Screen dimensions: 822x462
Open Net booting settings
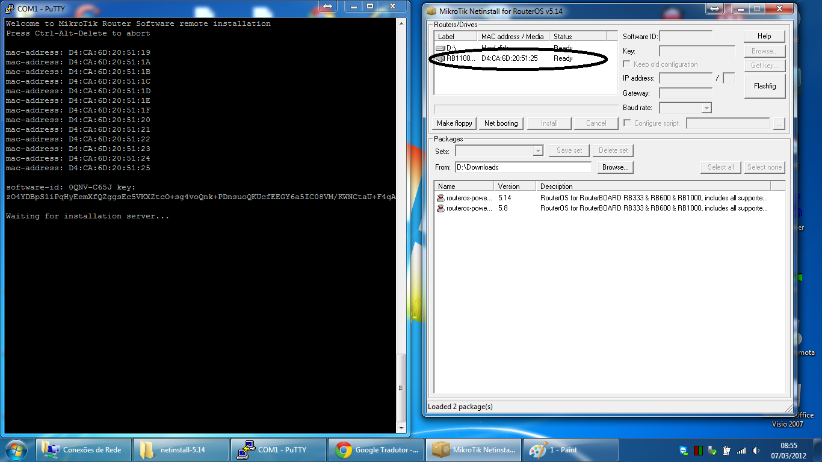point(501,123)
